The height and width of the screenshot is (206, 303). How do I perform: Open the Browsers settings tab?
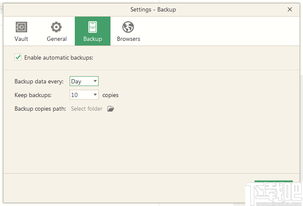(x=128, y=31)
